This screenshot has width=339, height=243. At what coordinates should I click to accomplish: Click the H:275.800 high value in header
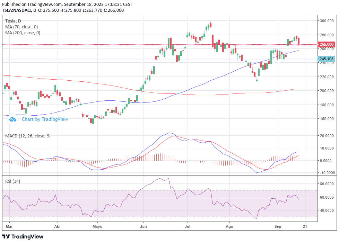pyautogui.click(x=71, y=10)
